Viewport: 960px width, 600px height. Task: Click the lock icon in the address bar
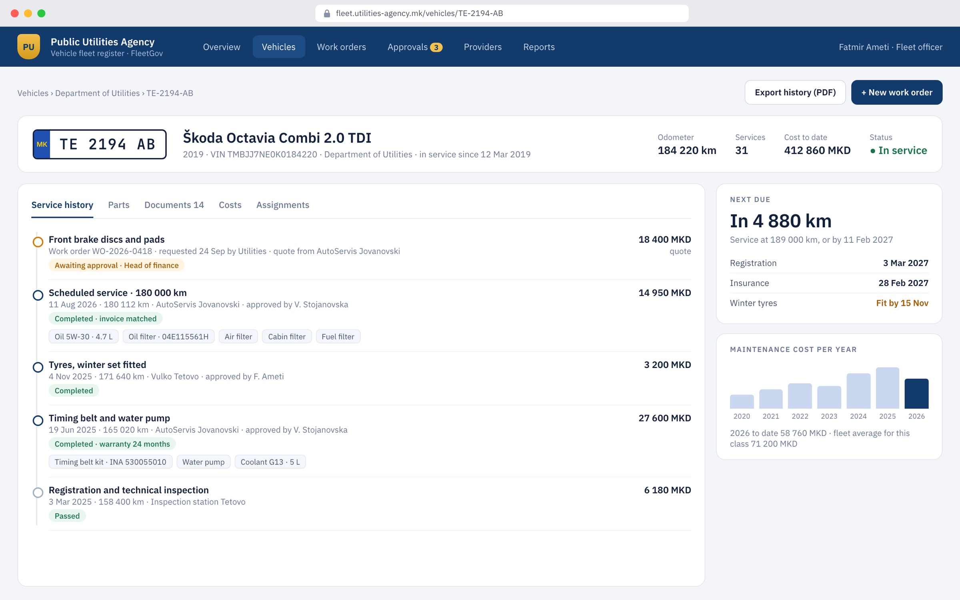pos(327,14)
